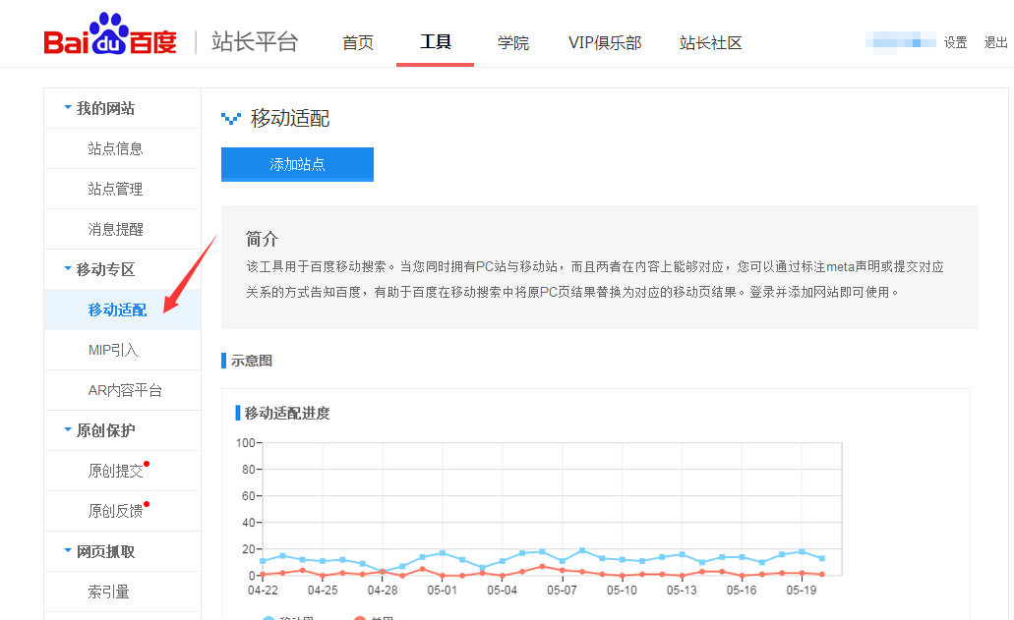
Task: Click the 移动适配 heading icon
Action: pos(231,118)
